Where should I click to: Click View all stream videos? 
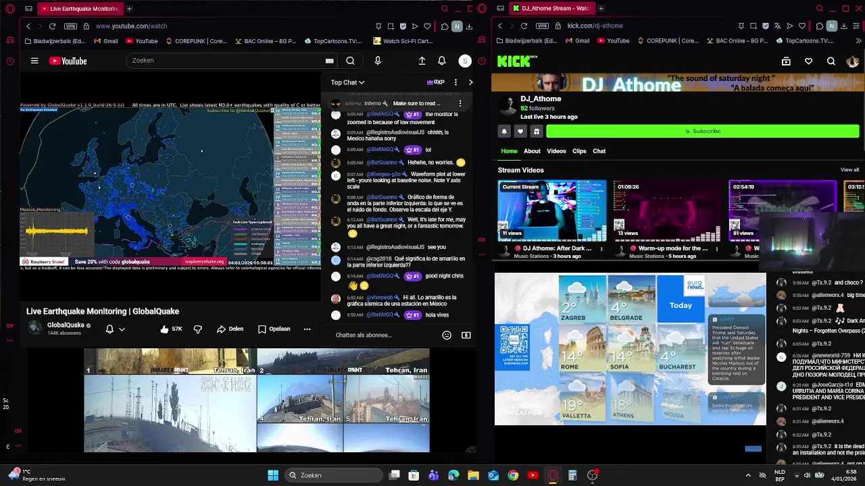pos(849,170)
